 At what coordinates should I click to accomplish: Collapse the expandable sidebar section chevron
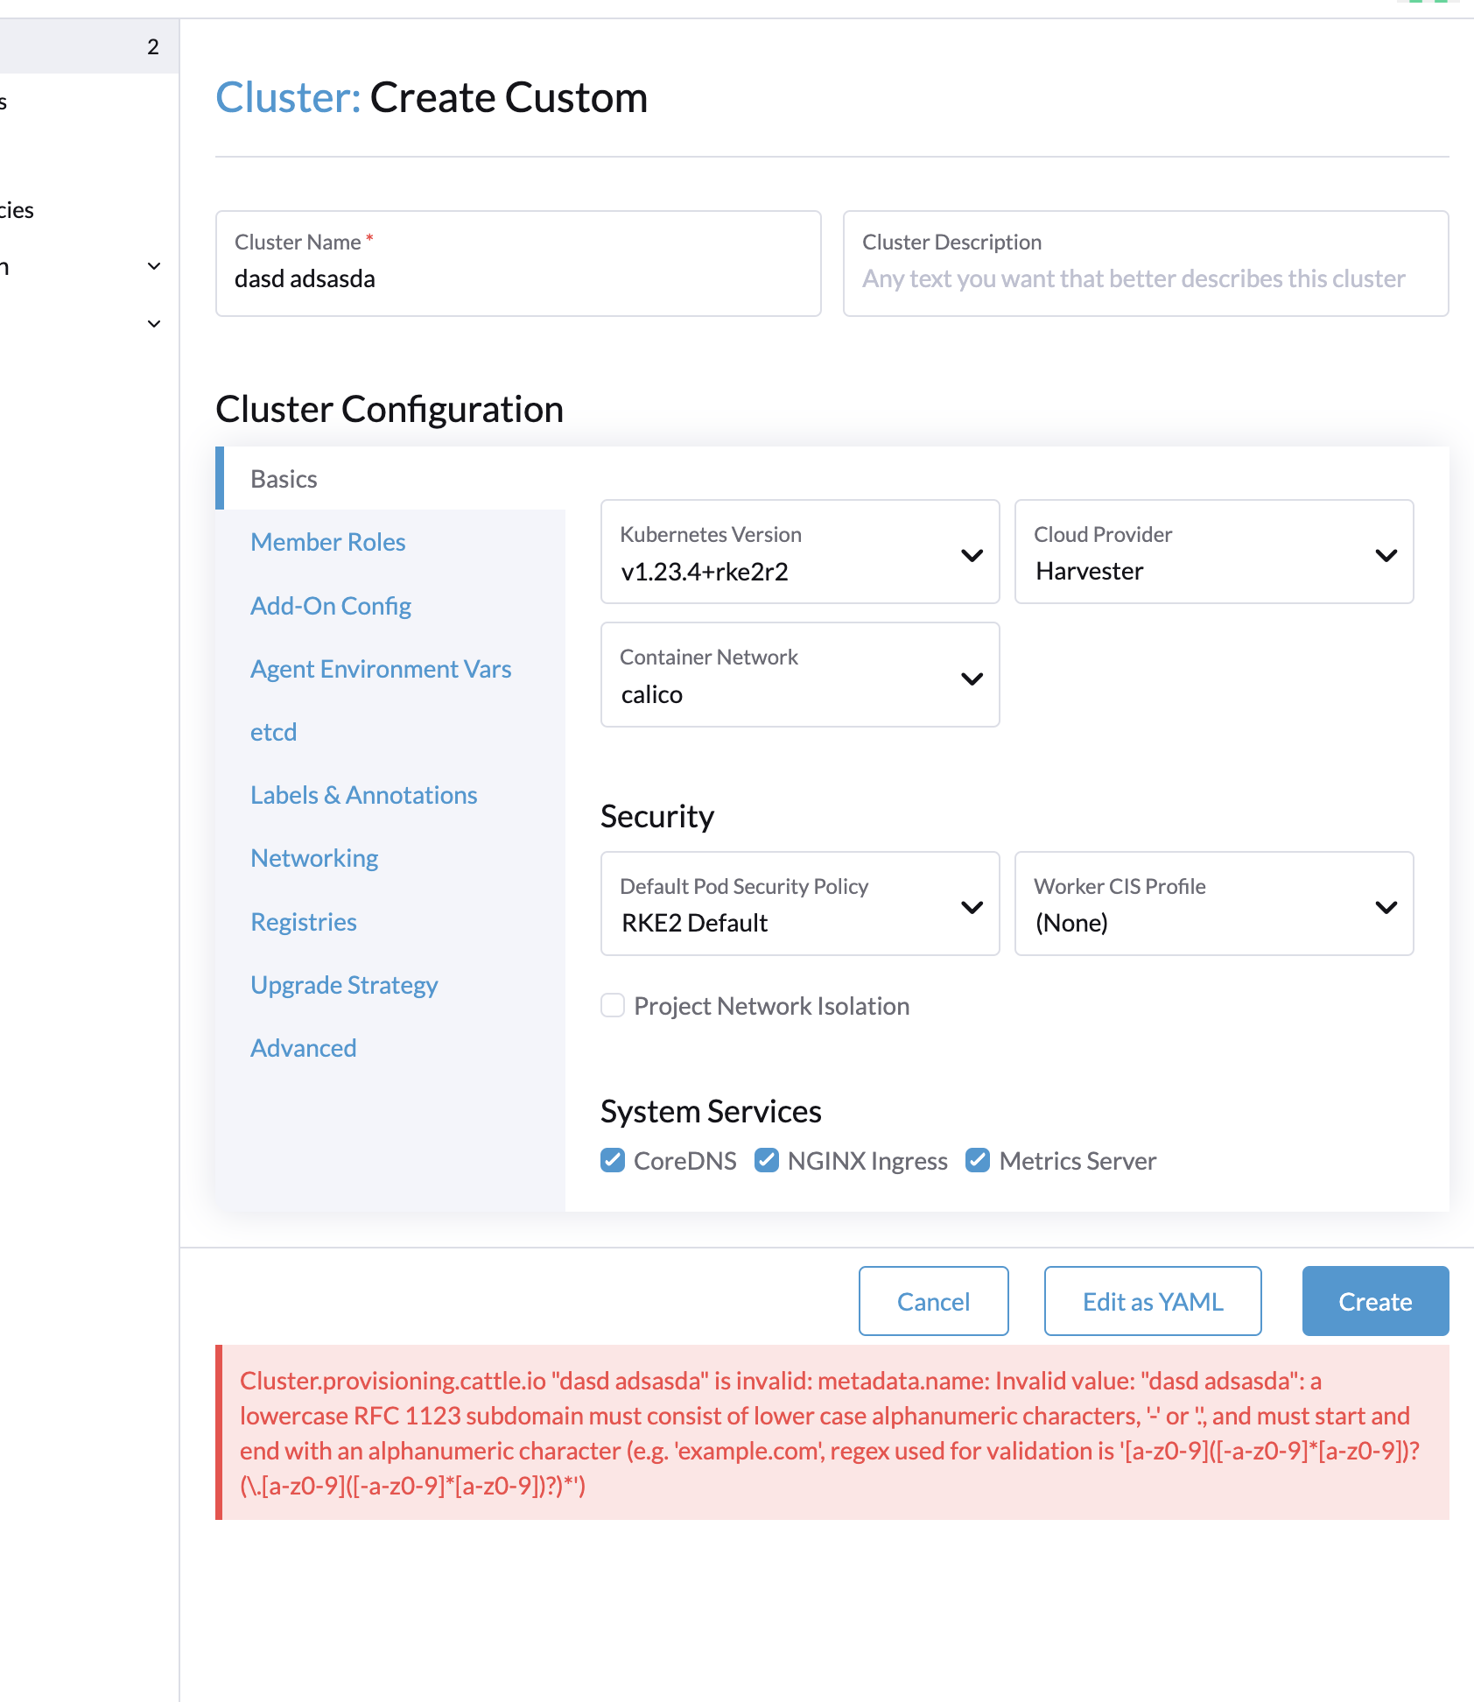tap(154, 265)
